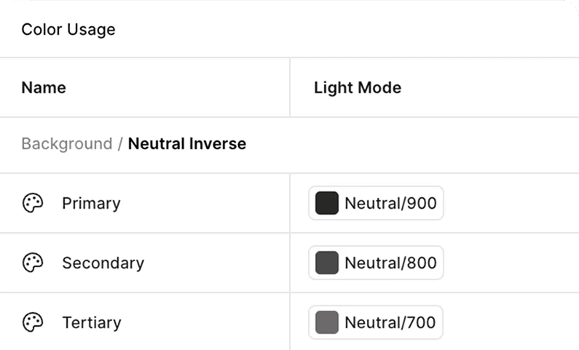
Task: Click the Light Mode column header
Action: [x=358, y=88]
